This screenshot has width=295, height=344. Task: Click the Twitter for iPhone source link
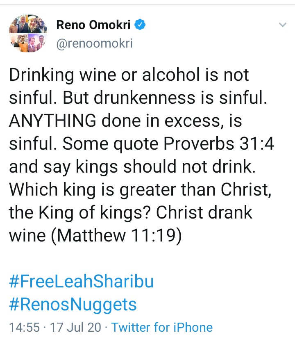pos(162,327)
